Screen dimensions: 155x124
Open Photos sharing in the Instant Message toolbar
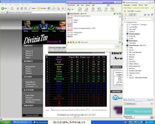coord(106,9)
